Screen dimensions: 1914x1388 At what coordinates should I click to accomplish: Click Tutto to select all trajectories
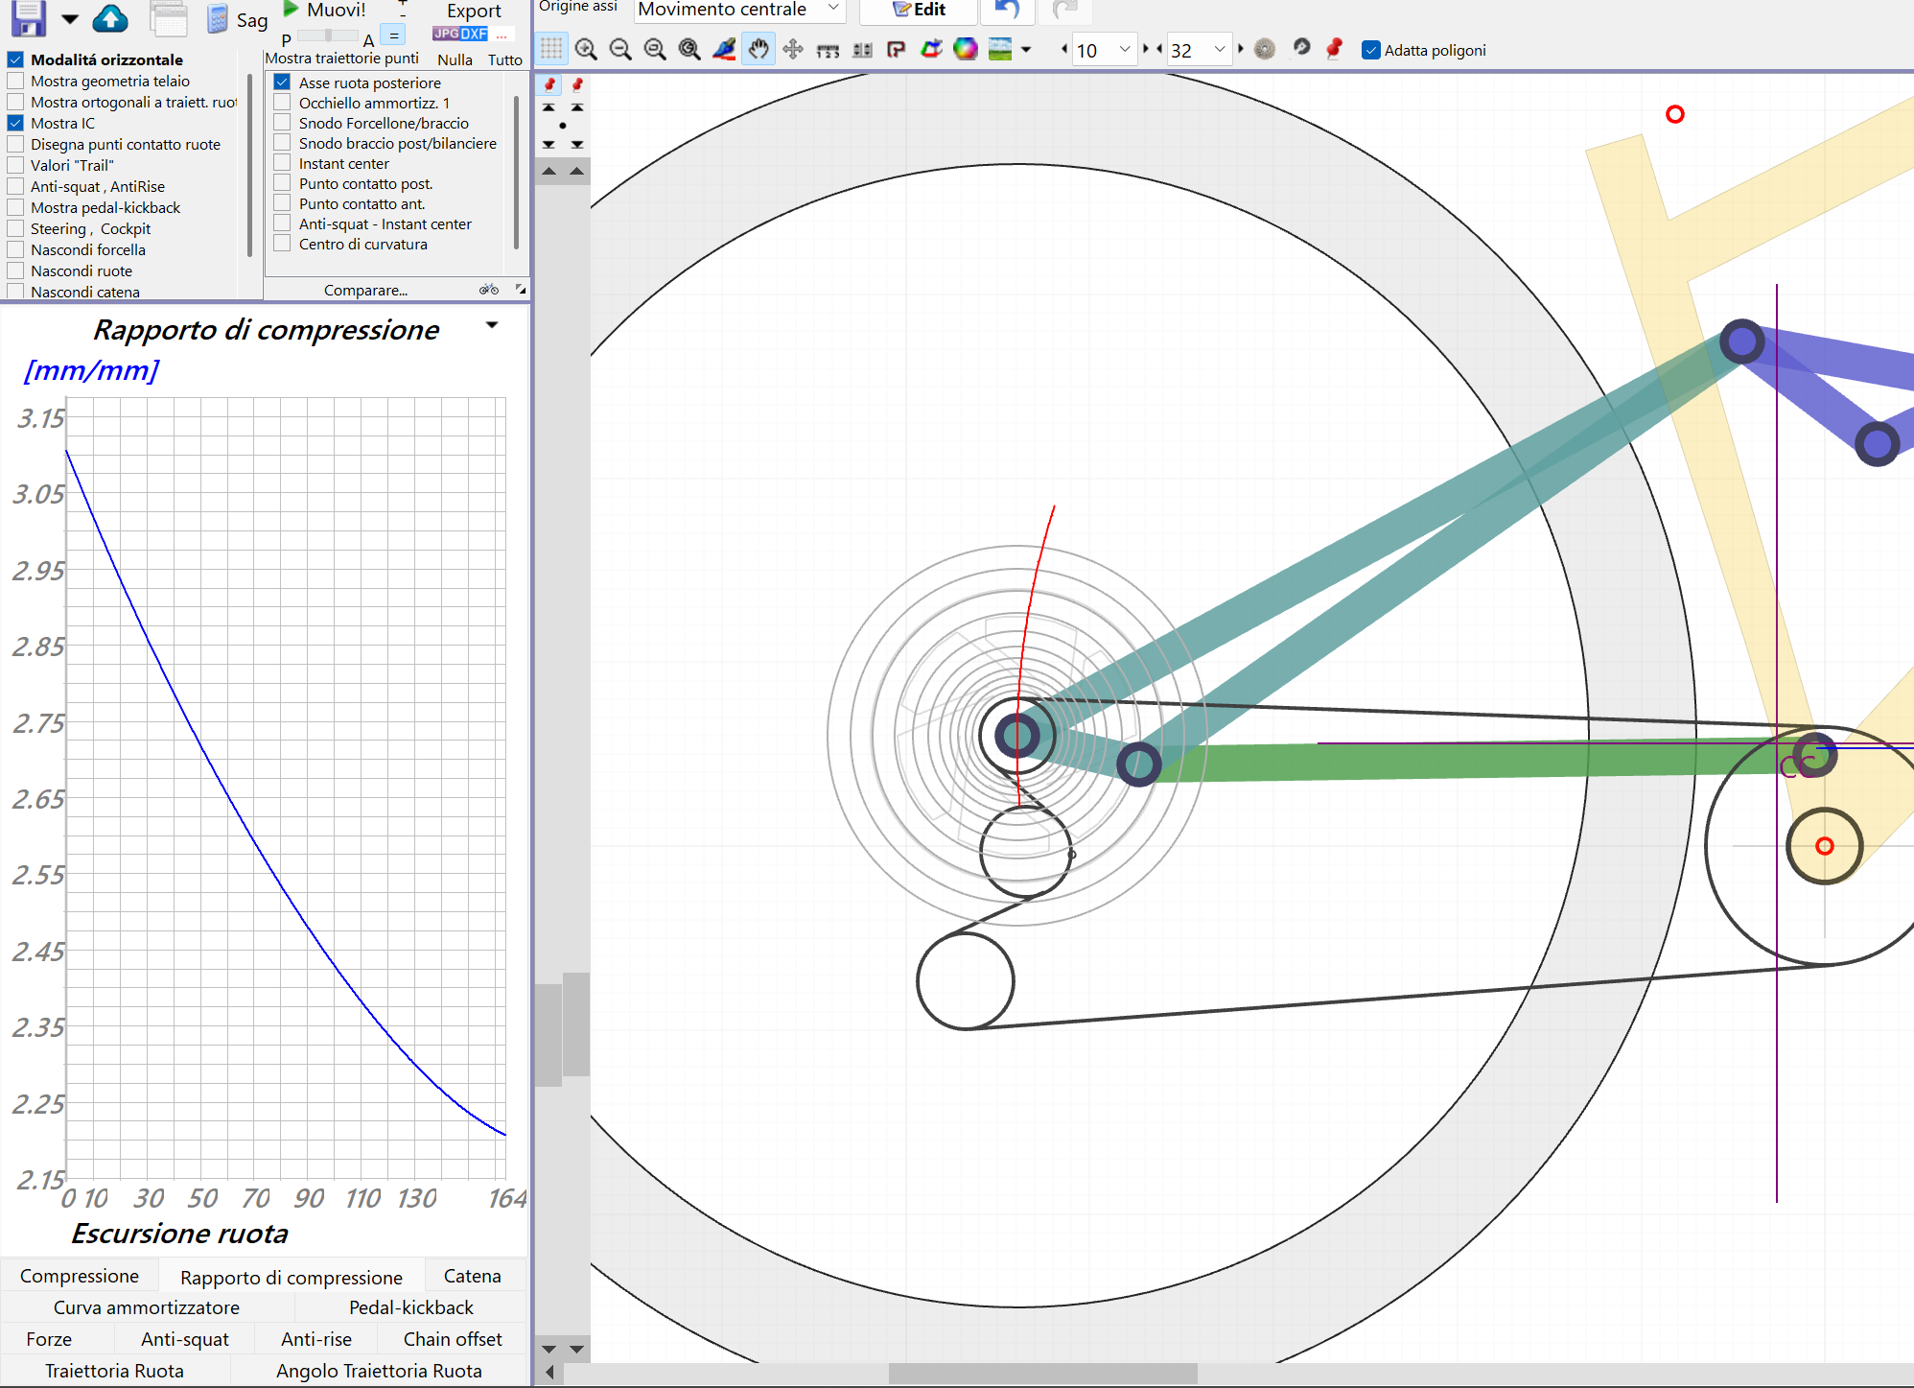pyautogui.click(x=504, y=59)
